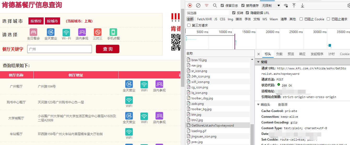Export HAR file with down arrow
This screenshot has width=350, height=145.
[302, 5]
